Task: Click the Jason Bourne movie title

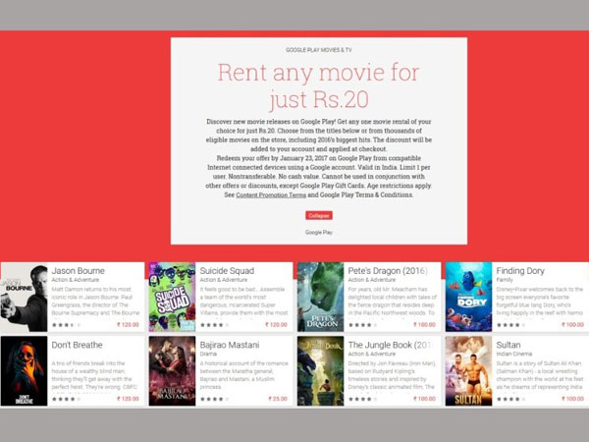Action: (x=79, y=271)
